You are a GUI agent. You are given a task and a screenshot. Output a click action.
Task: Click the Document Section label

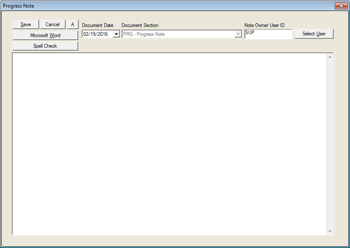pos(139,25)
